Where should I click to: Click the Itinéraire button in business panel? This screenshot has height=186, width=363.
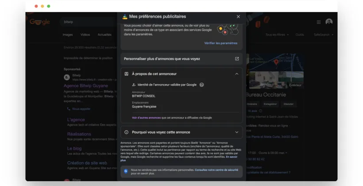tap(252, 104)
